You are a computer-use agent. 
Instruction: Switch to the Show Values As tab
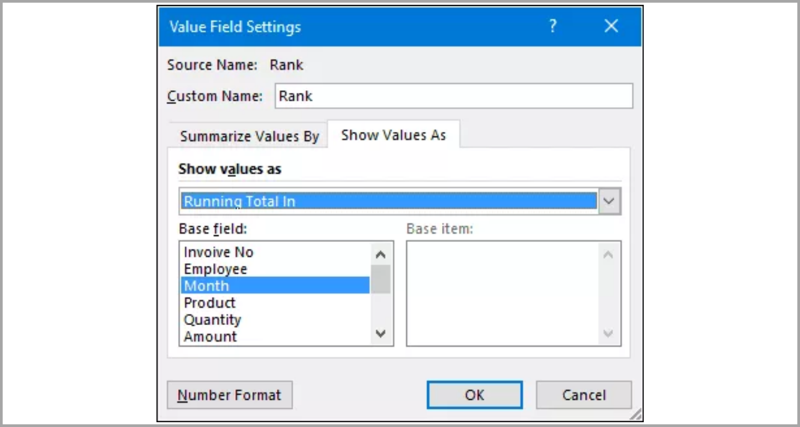point(393,135)
